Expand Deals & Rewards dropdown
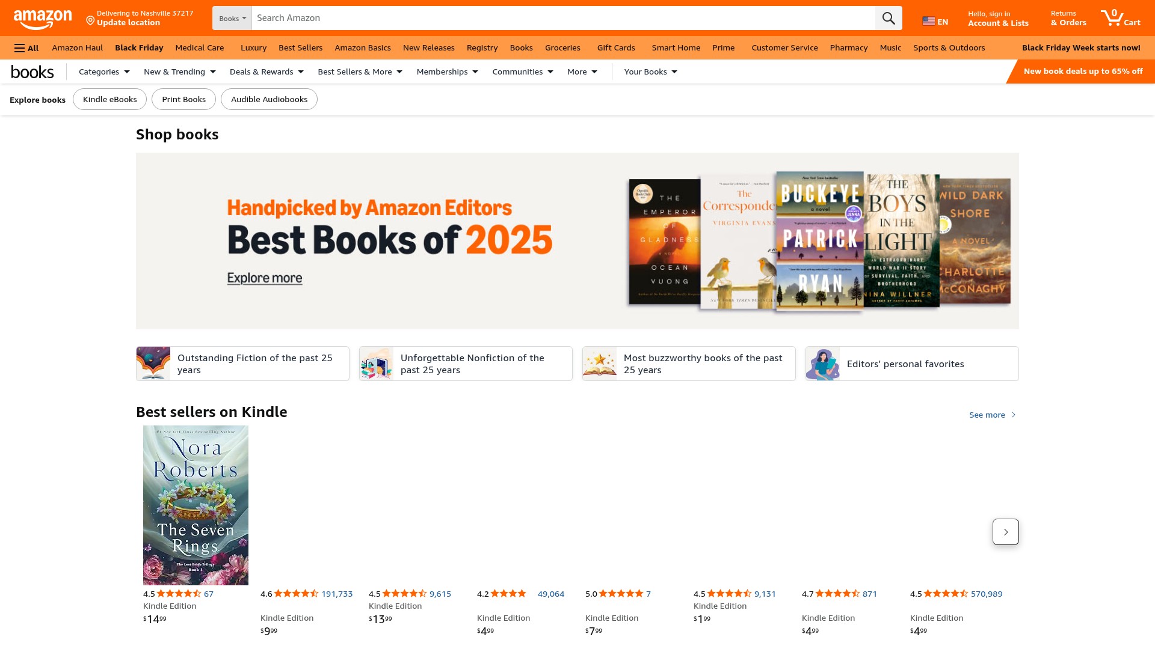 pyautogui.click(x=266, y=72)
